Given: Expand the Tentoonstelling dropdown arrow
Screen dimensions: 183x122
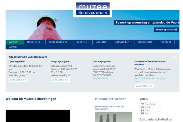Looking at the screenshot, I should click(69, 42).
